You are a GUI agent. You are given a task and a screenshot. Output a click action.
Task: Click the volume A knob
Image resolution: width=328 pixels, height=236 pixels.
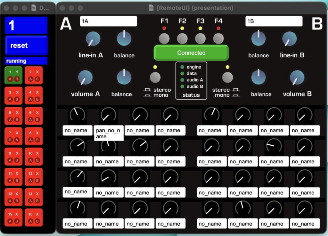[x=85, y=77]
